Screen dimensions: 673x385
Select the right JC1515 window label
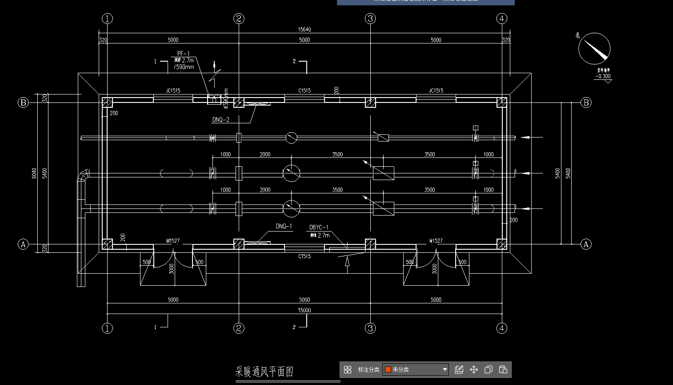point(436,90)
